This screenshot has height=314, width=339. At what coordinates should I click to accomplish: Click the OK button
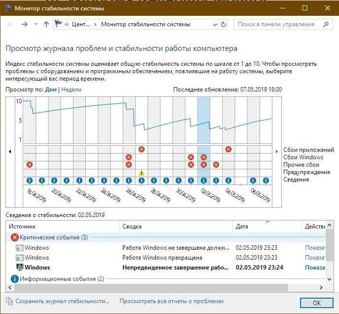[316, 303]
